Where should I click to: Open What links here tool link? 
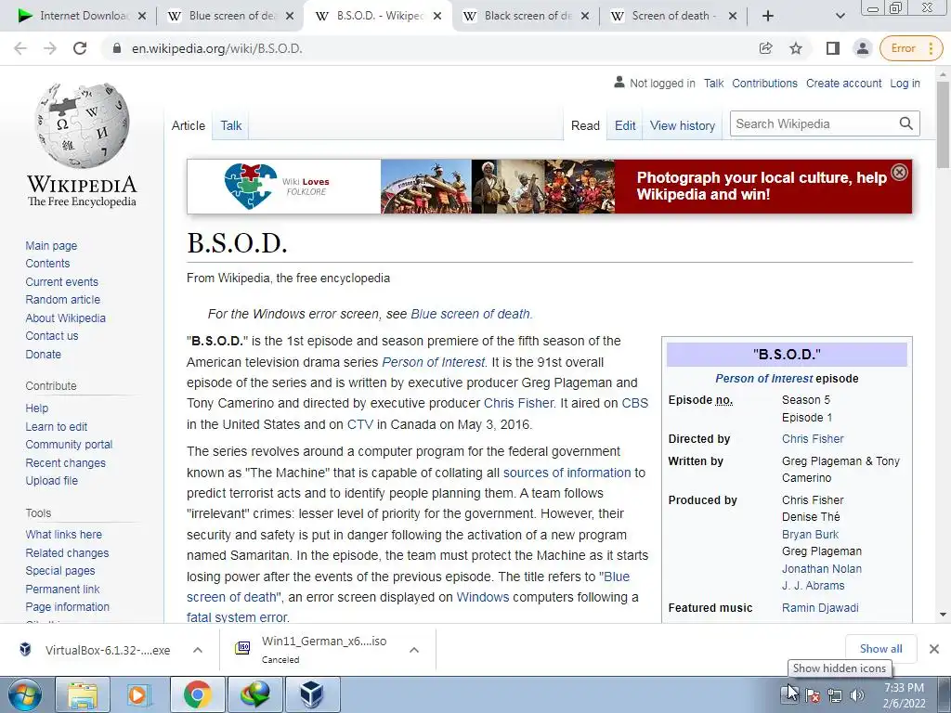[64, 534]
